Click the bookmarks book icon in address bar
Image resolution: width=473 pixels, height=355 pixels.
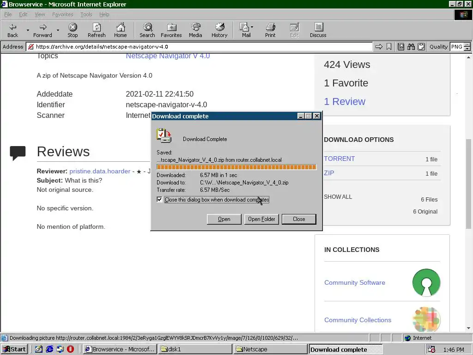(x=401, y=47)
